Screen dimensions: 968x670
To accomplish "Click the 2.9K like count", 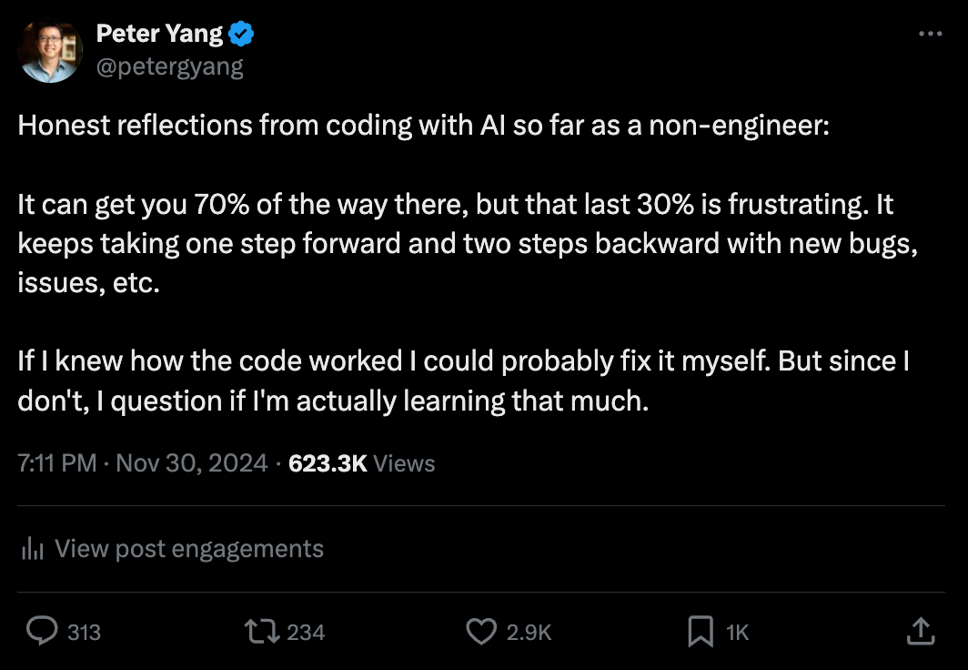I will point(527,631).
